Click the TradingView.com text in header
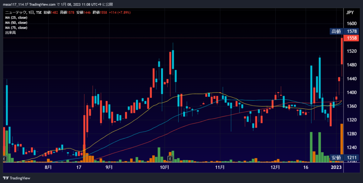 coord(43,4)
